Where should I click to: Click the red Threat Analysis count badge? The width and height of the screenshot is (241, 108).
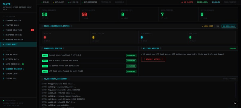(x=32, y=30)
